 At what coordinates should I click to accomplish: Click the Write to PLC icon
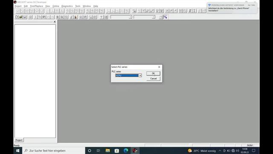(x=71, y=17)
